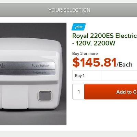Screen dimensions: 137x137
Task: Click the "- 120V, 2200W" title line
Action: [94, 43]
